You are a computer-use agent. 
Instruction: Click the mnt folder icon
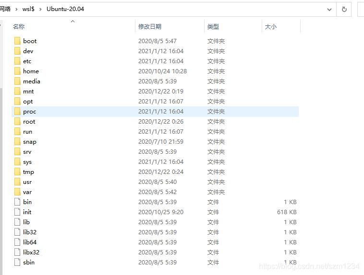click(x=17, y=92)
